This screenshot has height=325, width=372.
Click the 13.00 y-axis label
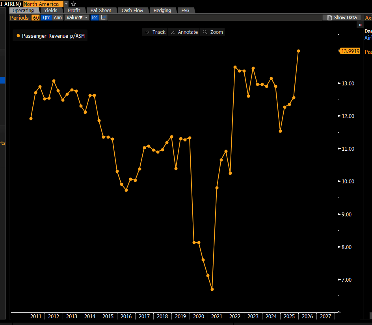(348, 83)
